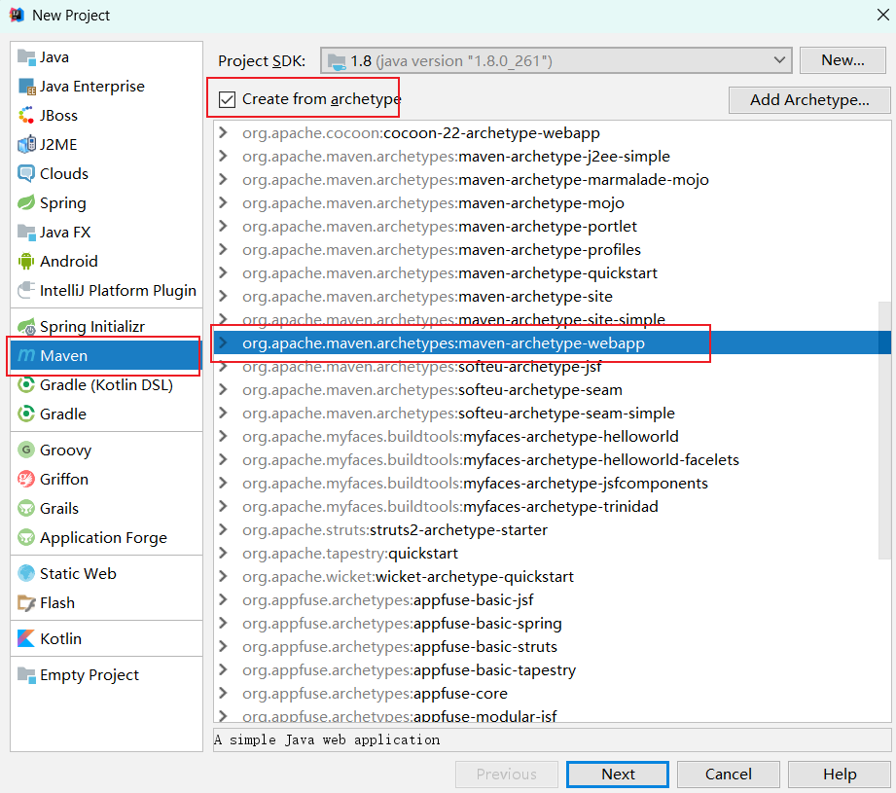This screenshot has height=793, width=896.
Task: Select the maven-archetype-site row
Action: coord(552,297)
